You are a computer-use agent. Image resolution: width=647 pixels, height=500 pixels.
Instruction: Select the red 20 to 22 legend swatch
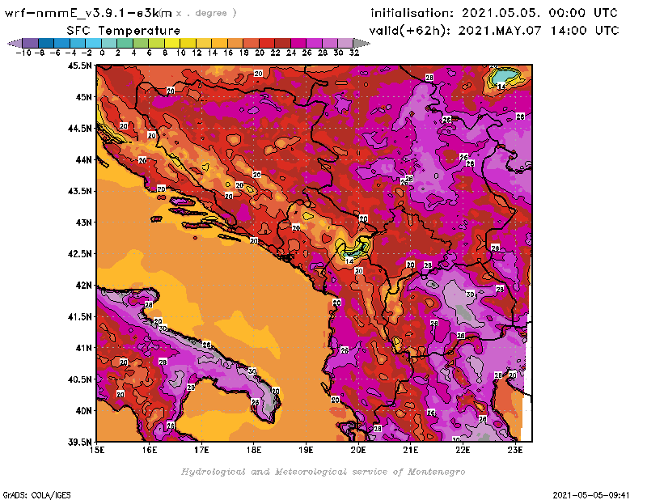point(267,43)
